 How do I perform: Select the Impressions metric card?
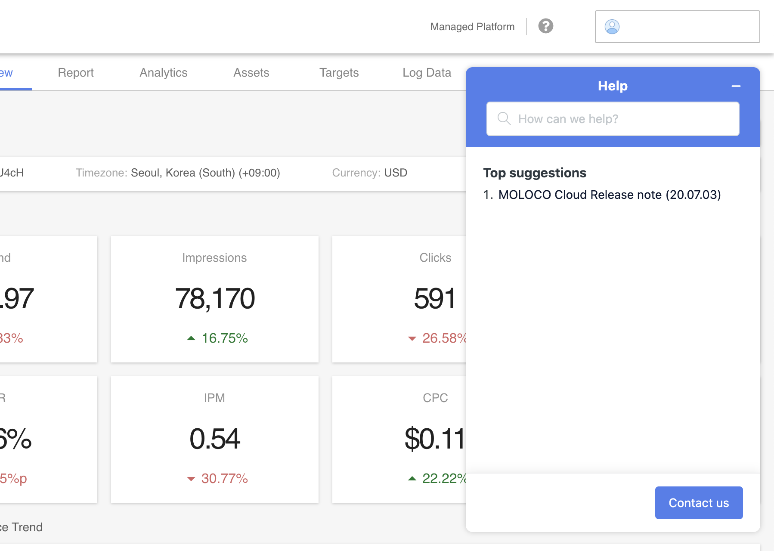(214, 299)
